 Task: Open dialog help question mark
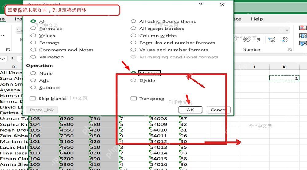(200, 5)
